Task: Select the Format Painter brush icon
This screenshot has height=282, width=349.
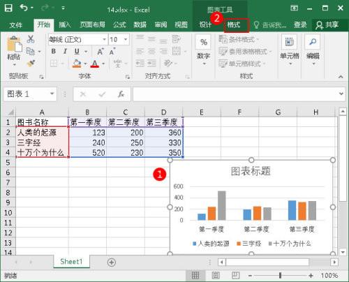Action: (x=31, y=63)
